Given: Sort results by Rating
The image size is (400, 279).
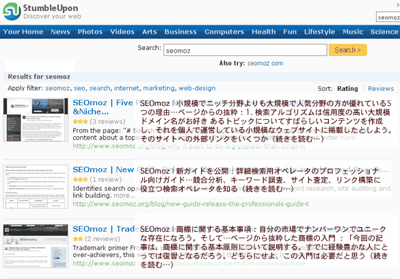Looking at the screenshot, I should pos(347,89).
